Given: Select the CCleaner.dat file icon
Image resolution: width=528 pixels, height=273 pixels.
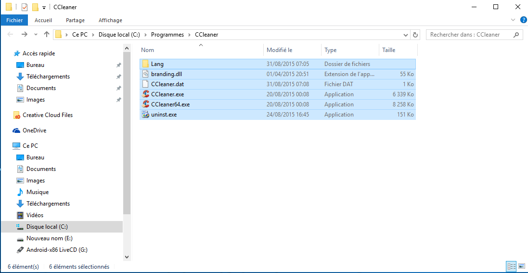Looking at the screenshot, I should [x=145, y=84].
